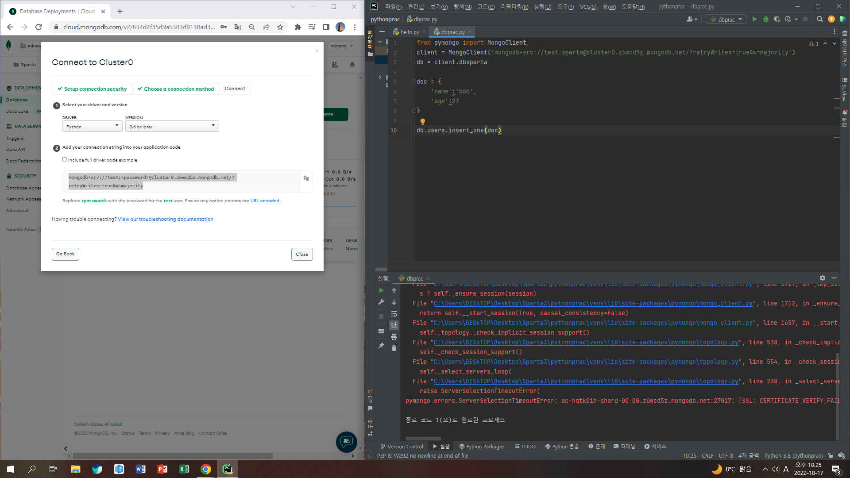Launch Word from the taskbar
The image size is (850, 478).
(x=141, y=469)
